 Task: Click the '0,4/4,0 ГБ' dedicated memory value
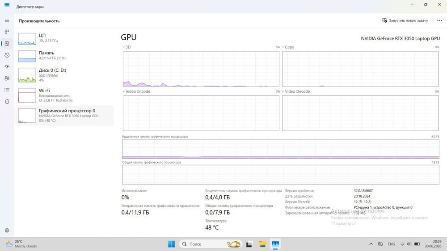218,197
